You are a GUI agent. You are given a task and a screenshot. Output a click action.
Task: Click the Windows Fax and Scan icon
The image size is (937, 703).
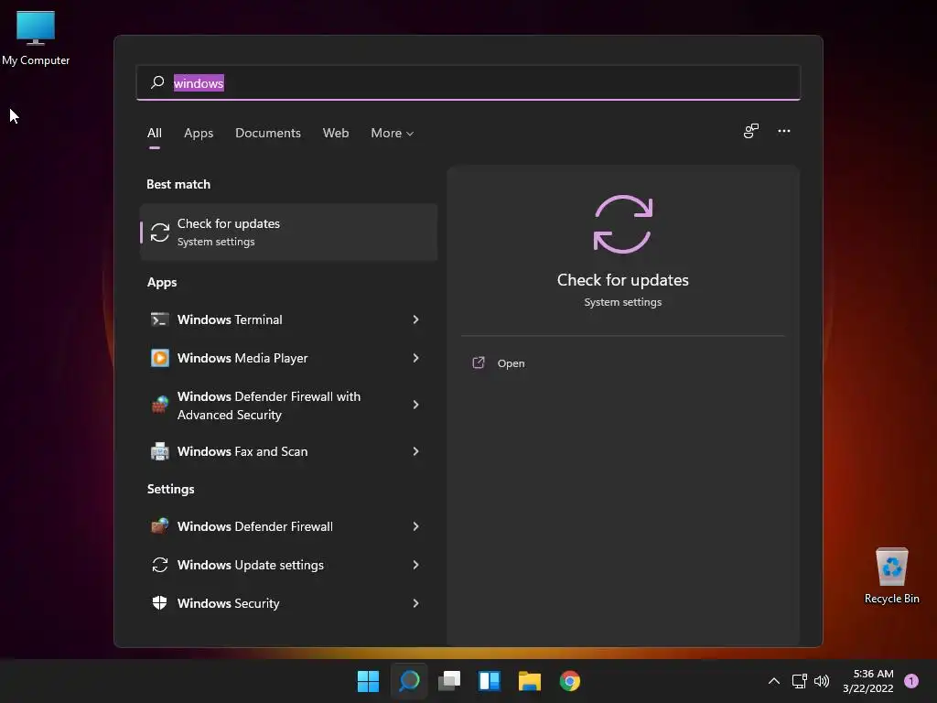point(159,451)
